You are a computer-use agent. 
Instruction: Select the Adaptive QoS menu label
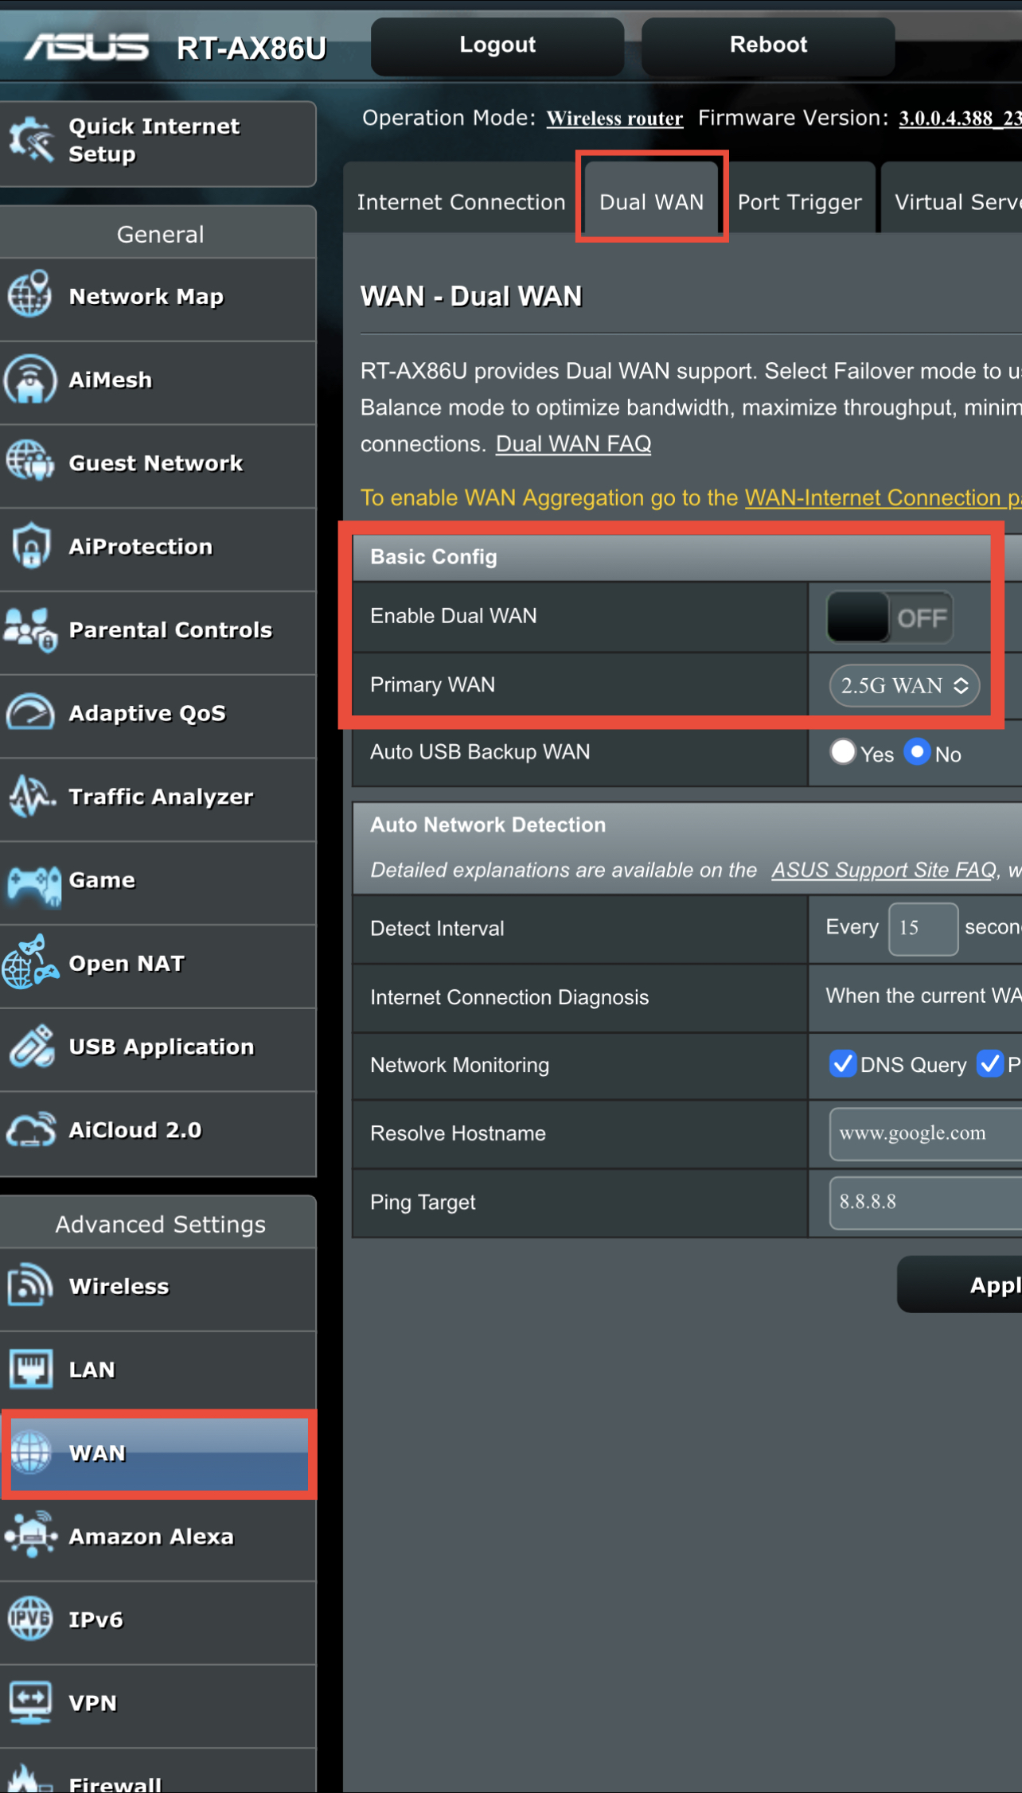click(147, 714)
